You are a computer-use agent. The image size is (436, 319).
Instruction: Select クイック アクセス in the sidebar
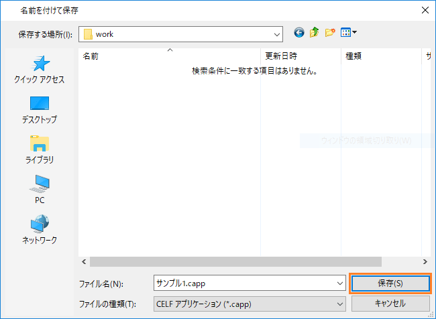tap(39, 70)
